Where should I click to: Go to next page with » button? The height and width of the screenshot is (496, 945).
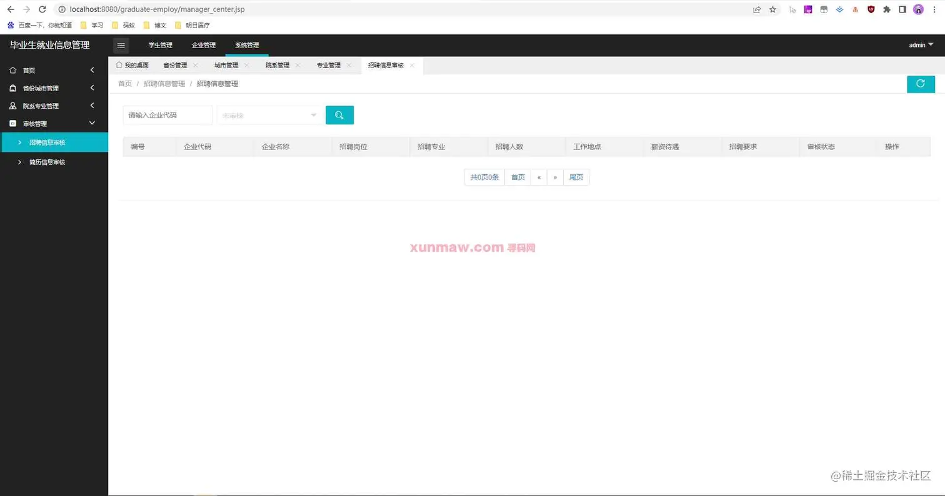pos(555,177)
